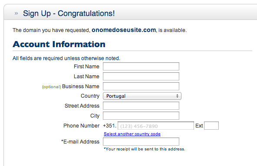Focus the Street Address input box
Image resolution: width=257 pixels, height=166 pixels.
pyautogui.click(x=141, y=106)
